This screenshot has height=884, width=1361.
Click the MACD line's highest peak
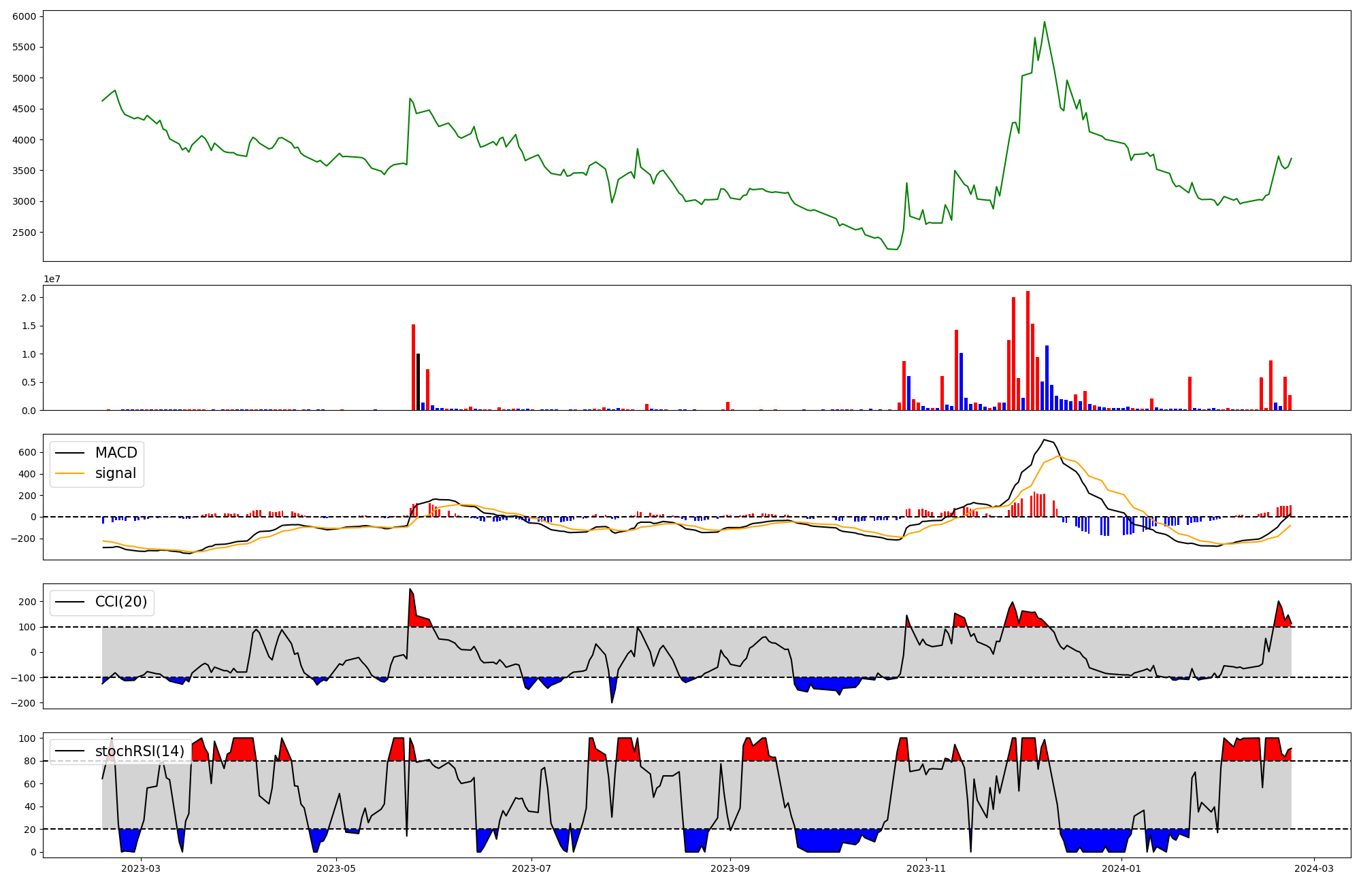(1045, 440)
